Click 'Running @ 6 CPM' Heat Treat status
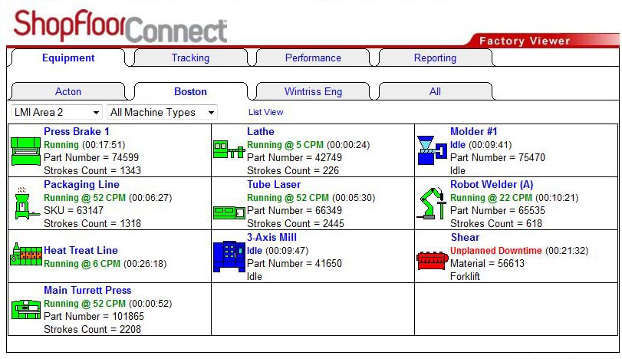Screen dimensions: 622x359 point(82,264)
